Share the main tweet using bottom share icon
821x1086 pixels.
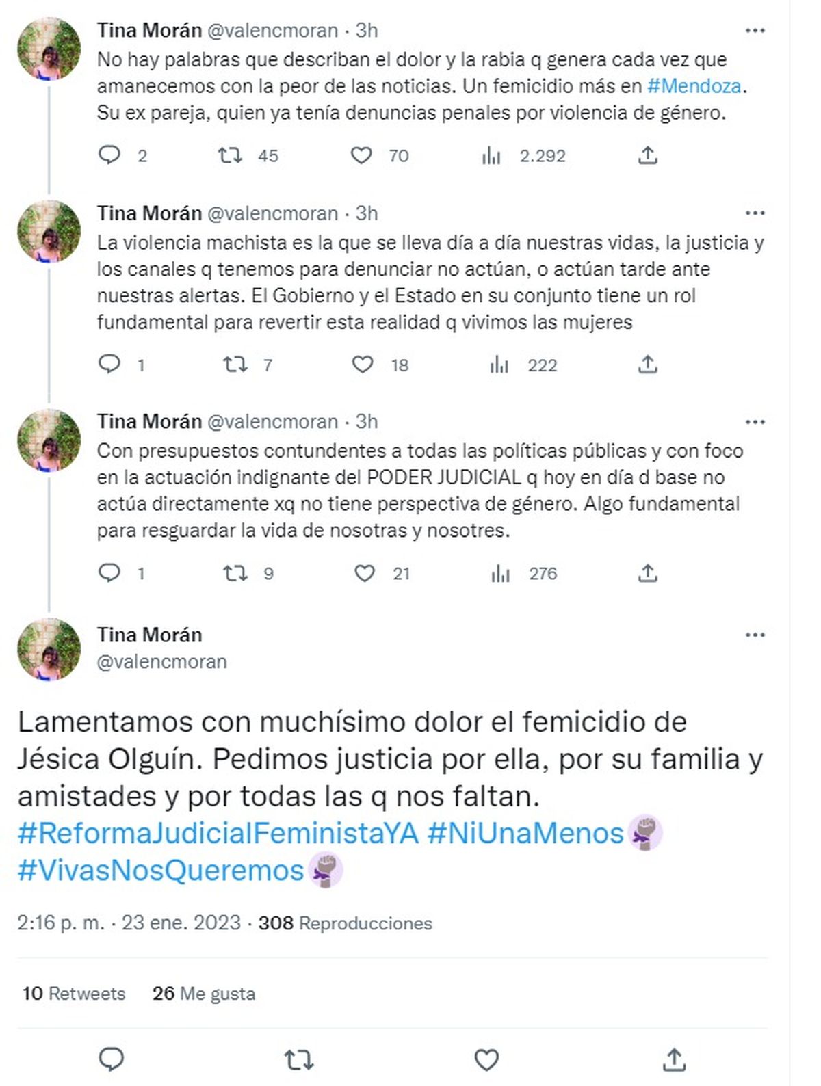674,1059
